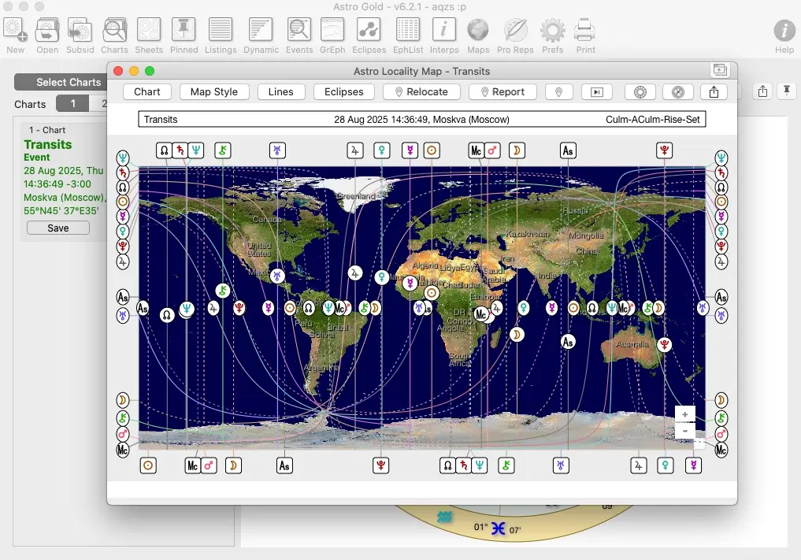
Task: Open the Listings toolbar icon
Action: [x=221, y=35]
